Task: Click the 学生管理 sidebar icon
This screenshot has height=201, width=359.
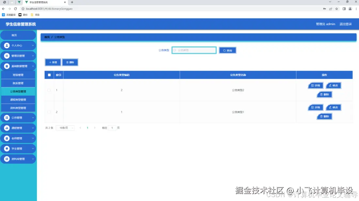Action: 7,149
